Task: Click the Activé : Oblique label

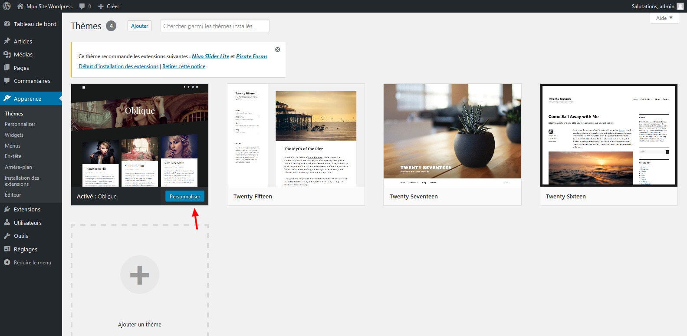Action: click(x=97, y=197)
